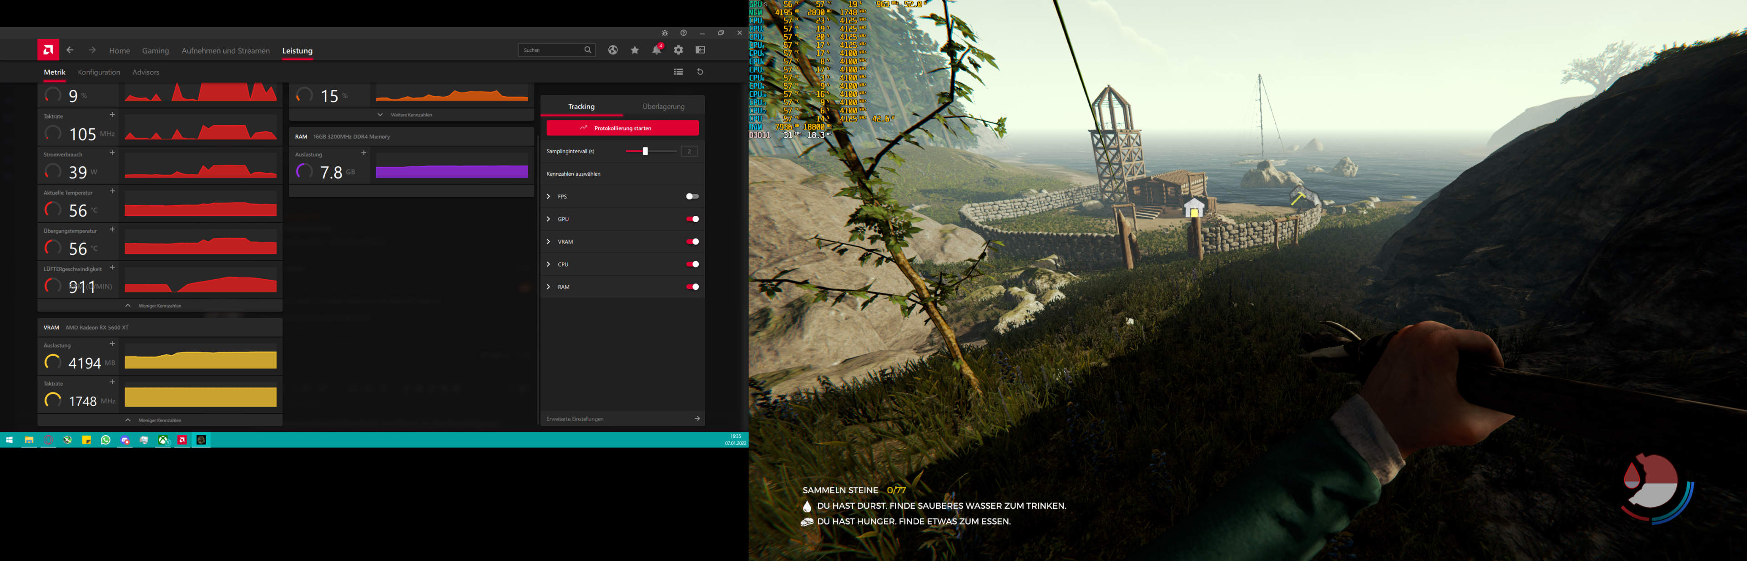Collapse VRAM section with Weniger Kennzahlen
Image resolution: width=1747 pixels, height=561 pixels.
tap(159, 421)
